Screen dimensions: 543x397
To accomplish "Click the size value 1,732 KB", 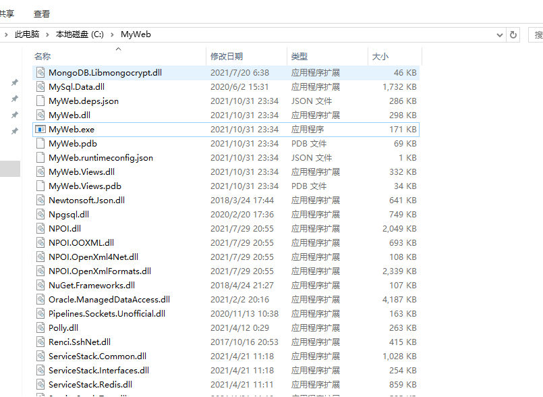I will pos(399,86).
